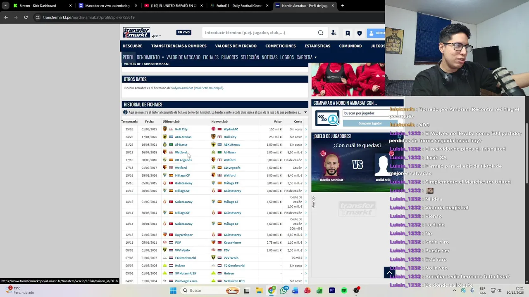Show hidden system tray icons chevron
Screen dimensions: 529x297
[x=454, y=290]
